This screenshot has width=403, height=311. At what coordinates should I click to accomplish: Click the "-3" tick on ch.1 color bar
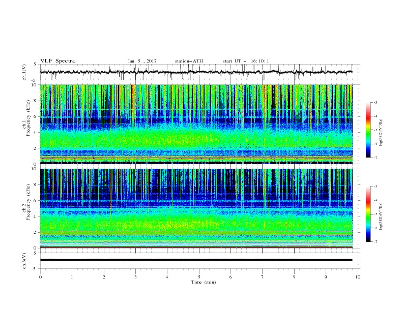click(x=376, y=102)
